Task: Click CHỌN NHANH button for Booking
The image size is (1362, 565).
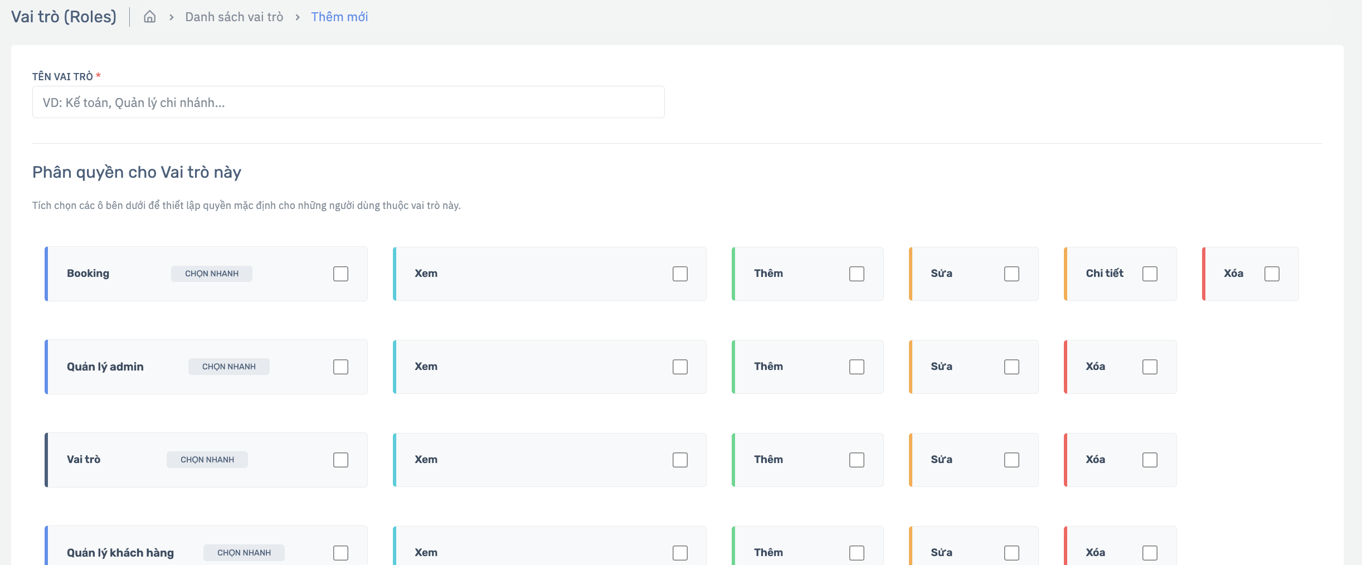Action: click(x=212, y=274)
